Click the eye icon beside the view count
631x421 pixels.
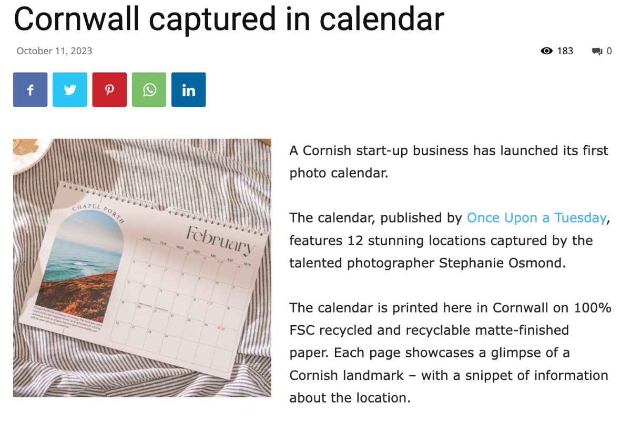click(x=547, y=51)
